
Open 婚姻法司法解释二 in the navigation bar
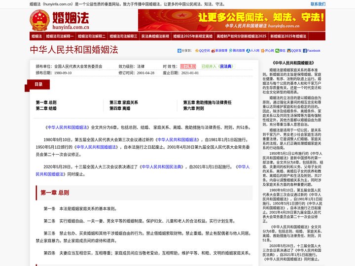[92, 36]
